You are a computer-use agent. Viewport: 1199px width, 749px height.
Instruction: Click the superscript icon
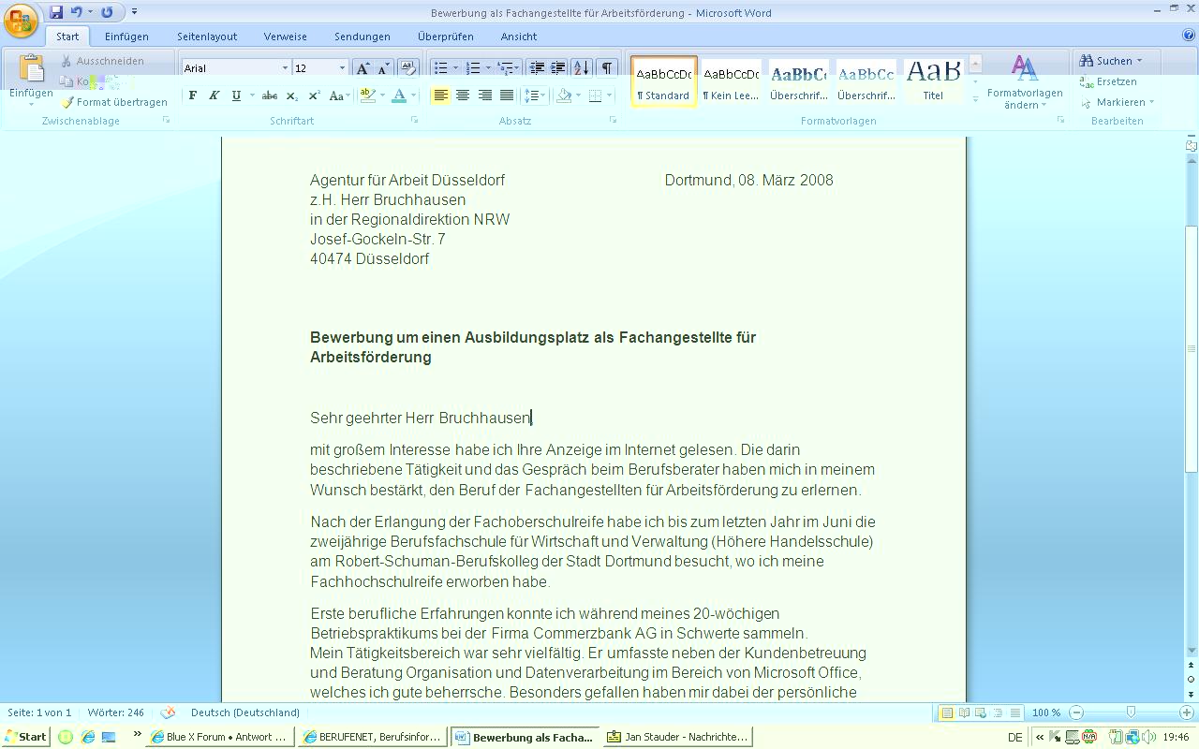pos(314,95)
